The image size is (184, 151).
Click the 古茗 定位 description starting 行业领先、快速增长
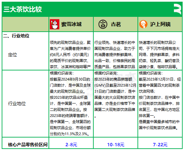[x=115, y=55]
